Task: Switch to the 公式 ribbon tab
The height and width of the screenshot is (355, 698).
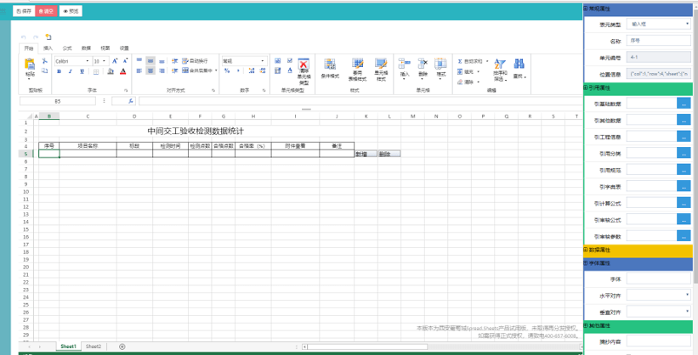Action: tap(66, 48)
